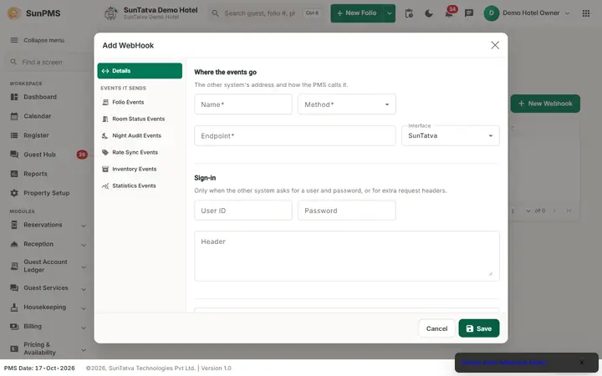The height and width of the screenshot is (376, 602).
Task: Click the SunPMS logo icon
Action: click(14, 13)
